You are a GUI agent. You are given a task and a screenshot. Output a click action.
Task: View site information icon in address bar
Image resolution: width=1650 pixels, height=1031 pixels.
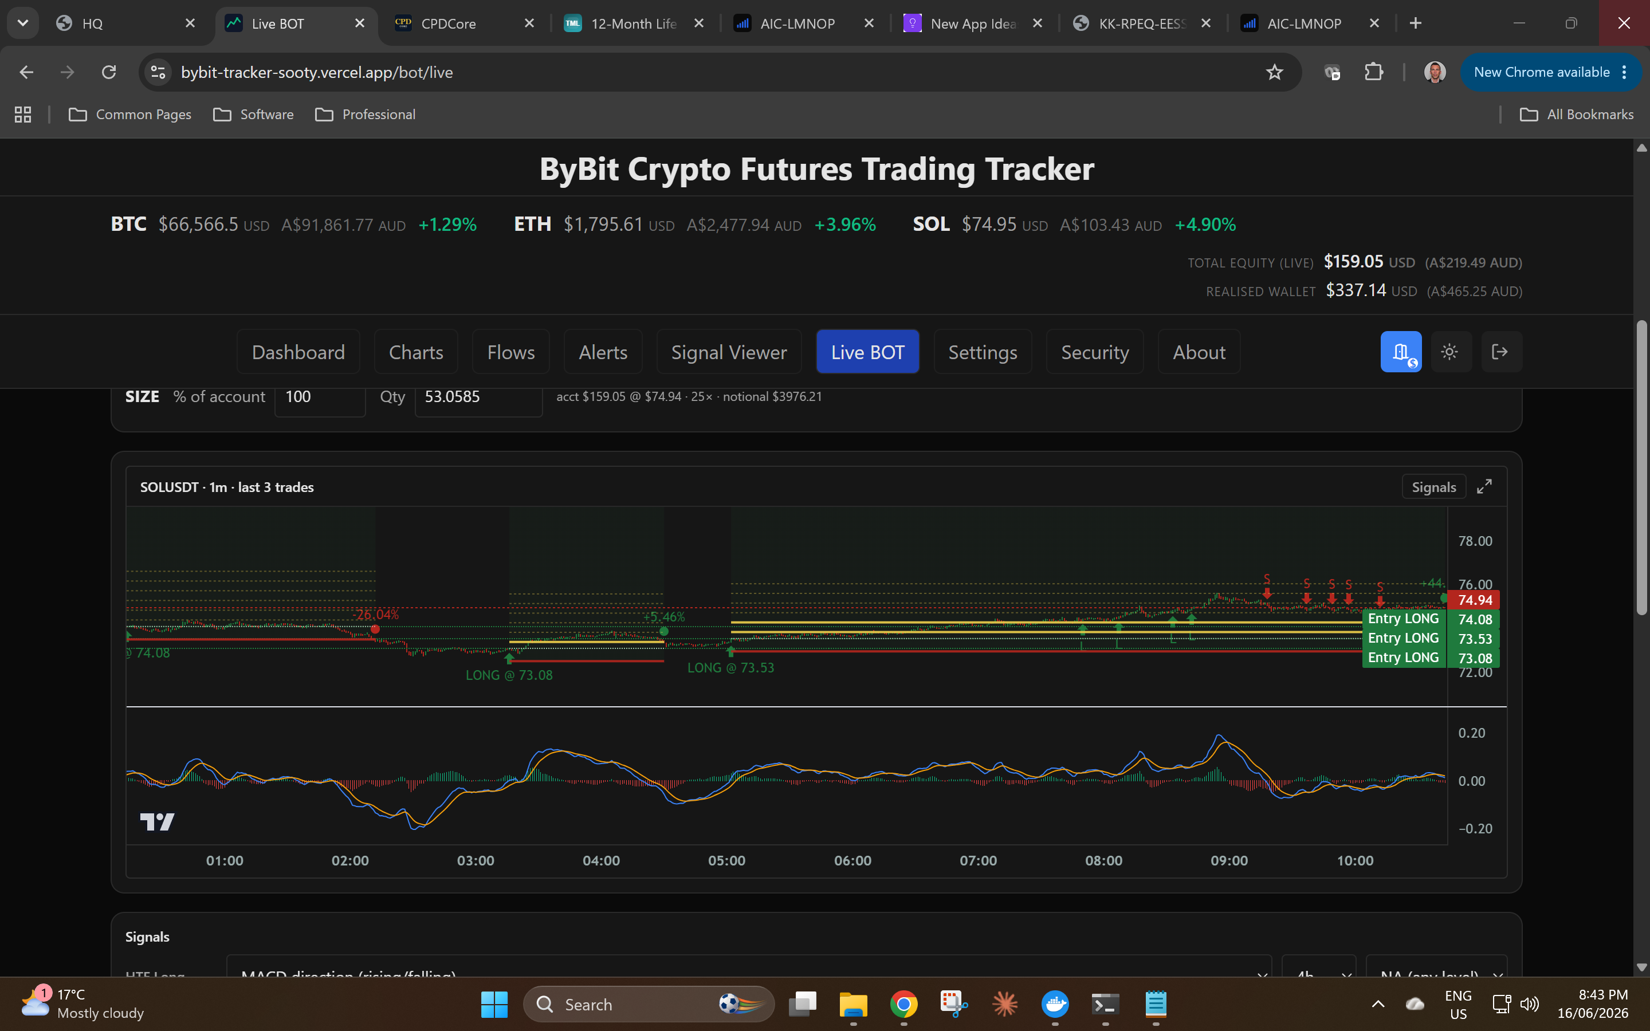pyautogui.click(x=158, y=72)
